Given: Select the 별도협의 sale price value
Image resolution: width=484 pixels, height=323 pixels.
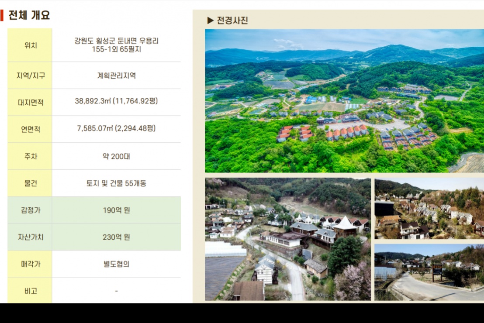Looking at the screenshot, I should 116,264.
